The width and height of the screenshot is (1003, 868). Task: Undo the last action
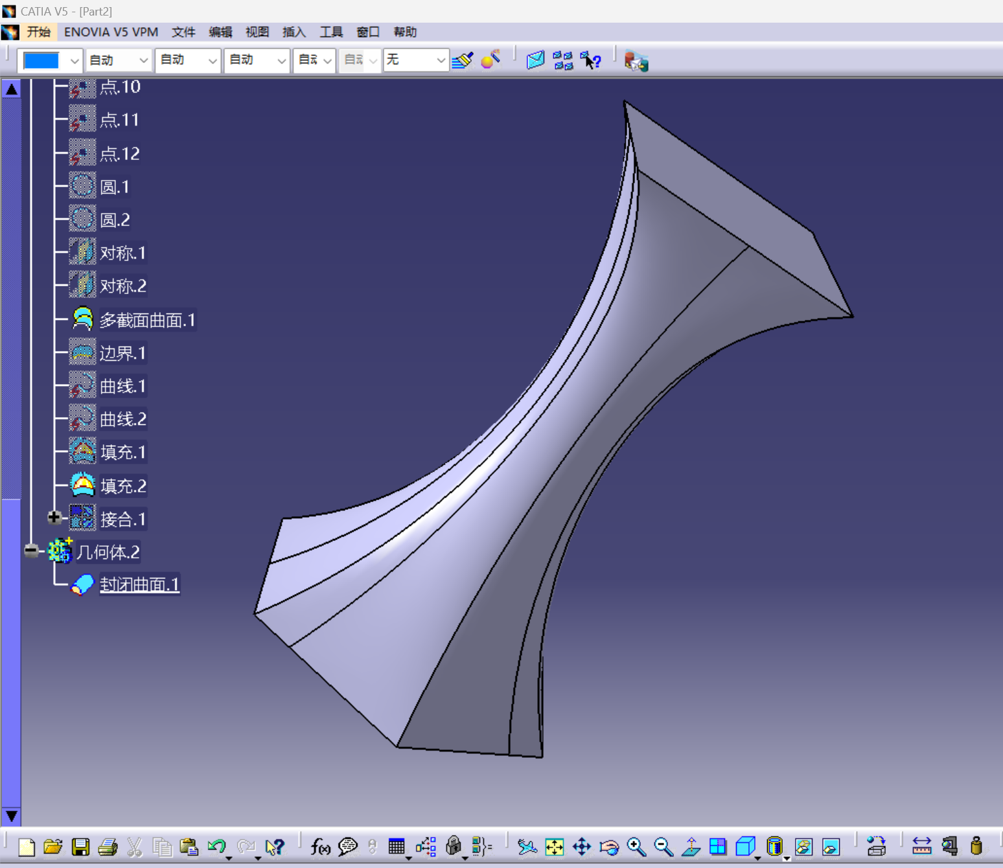tap(216, 846)
